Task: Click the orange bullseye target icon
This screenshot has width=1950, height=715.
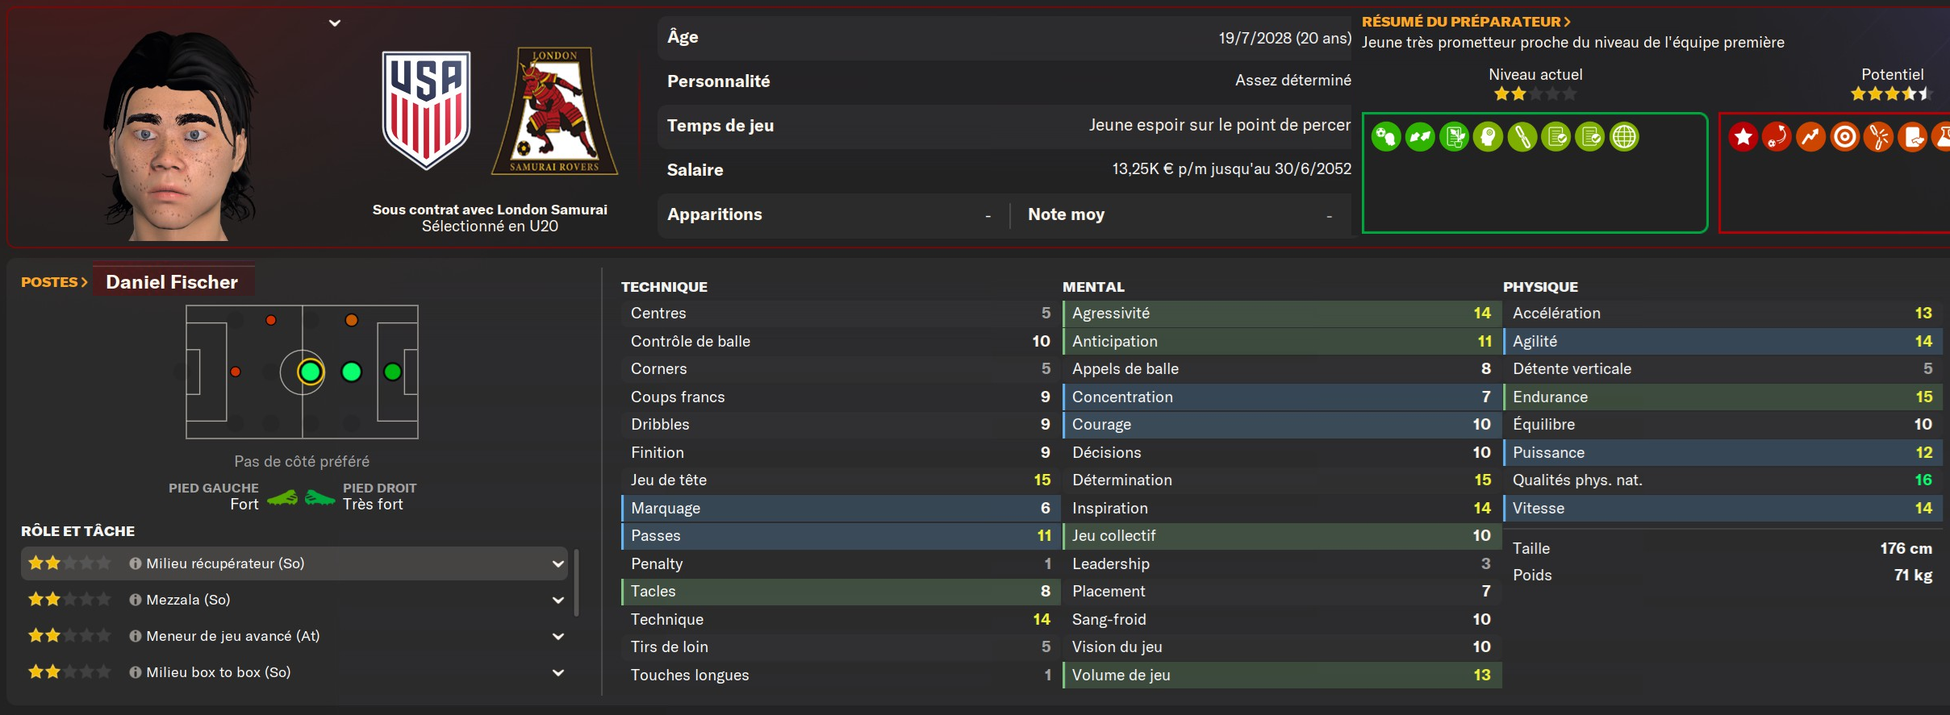Action: coord(1844,137)
